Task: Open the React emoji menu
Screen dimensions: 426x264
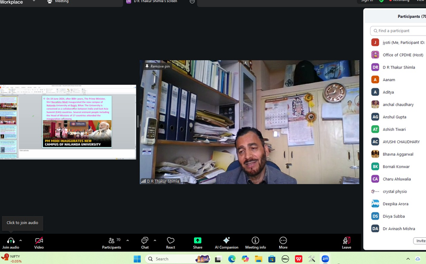Action: 171,241
